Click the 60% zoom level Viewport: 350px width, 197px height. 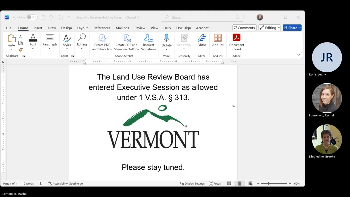297,184
